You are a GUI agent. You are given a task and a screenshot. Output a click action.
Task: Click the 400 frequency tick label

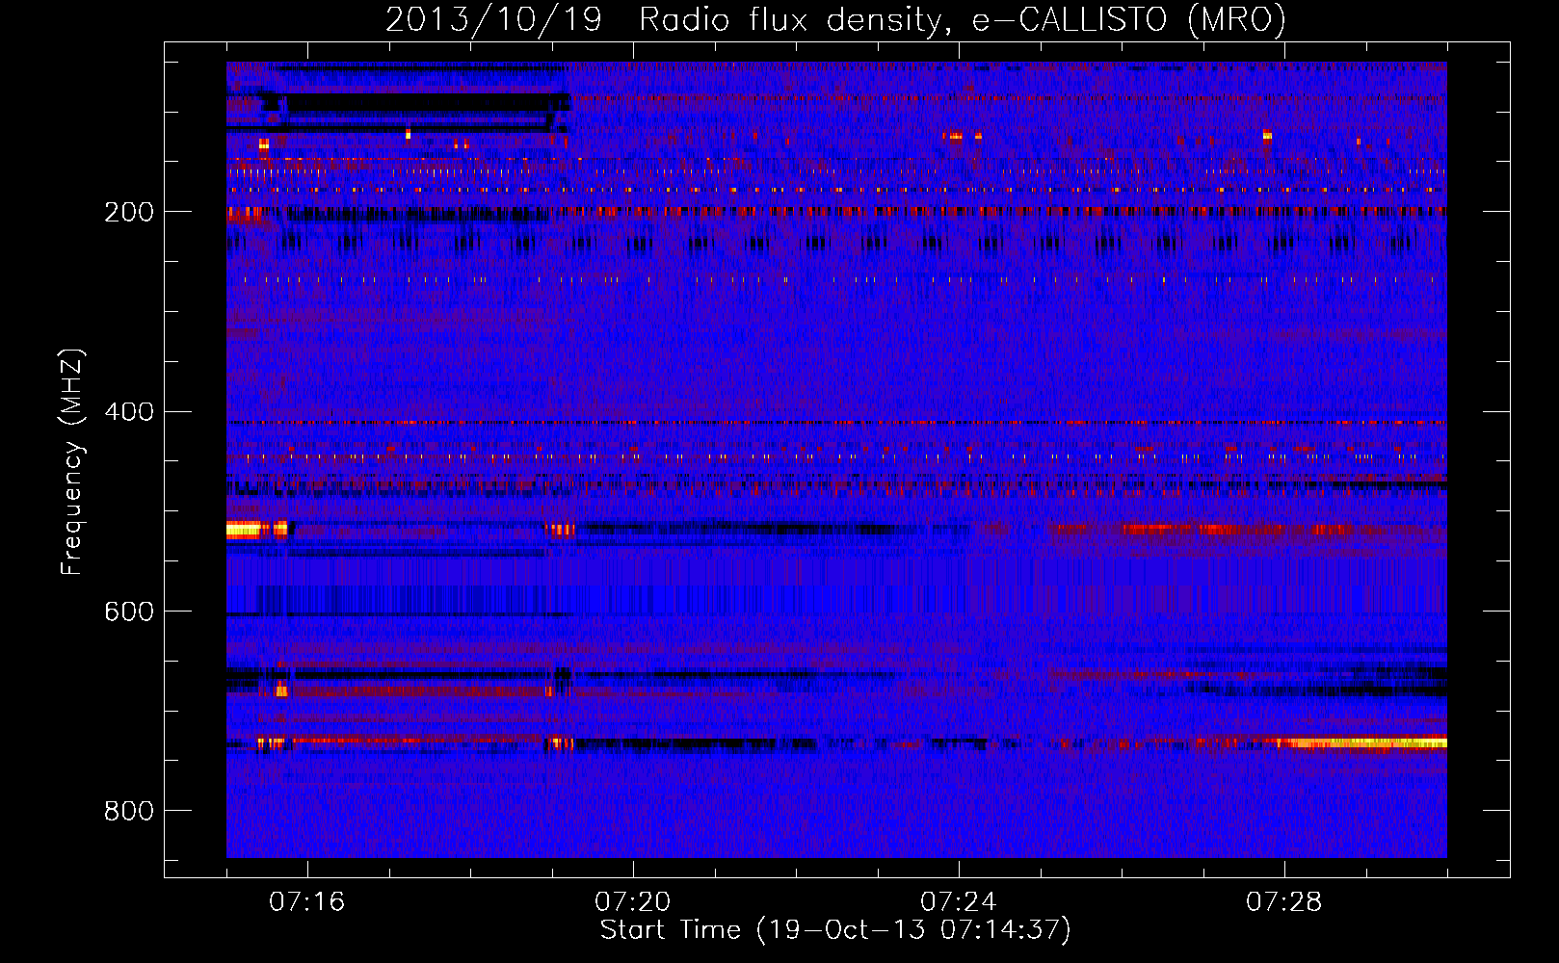[129, 412]
